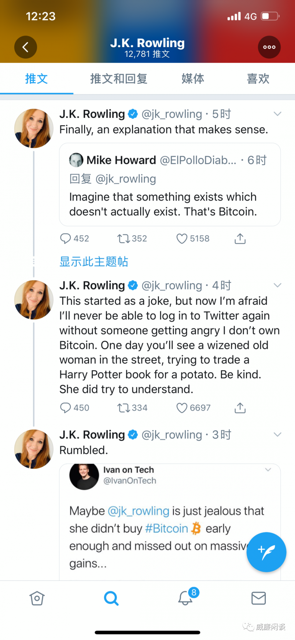The width and height of the screenshot is (295, 640).
Task: Tap the compose new tweet button
Action: 266,552
